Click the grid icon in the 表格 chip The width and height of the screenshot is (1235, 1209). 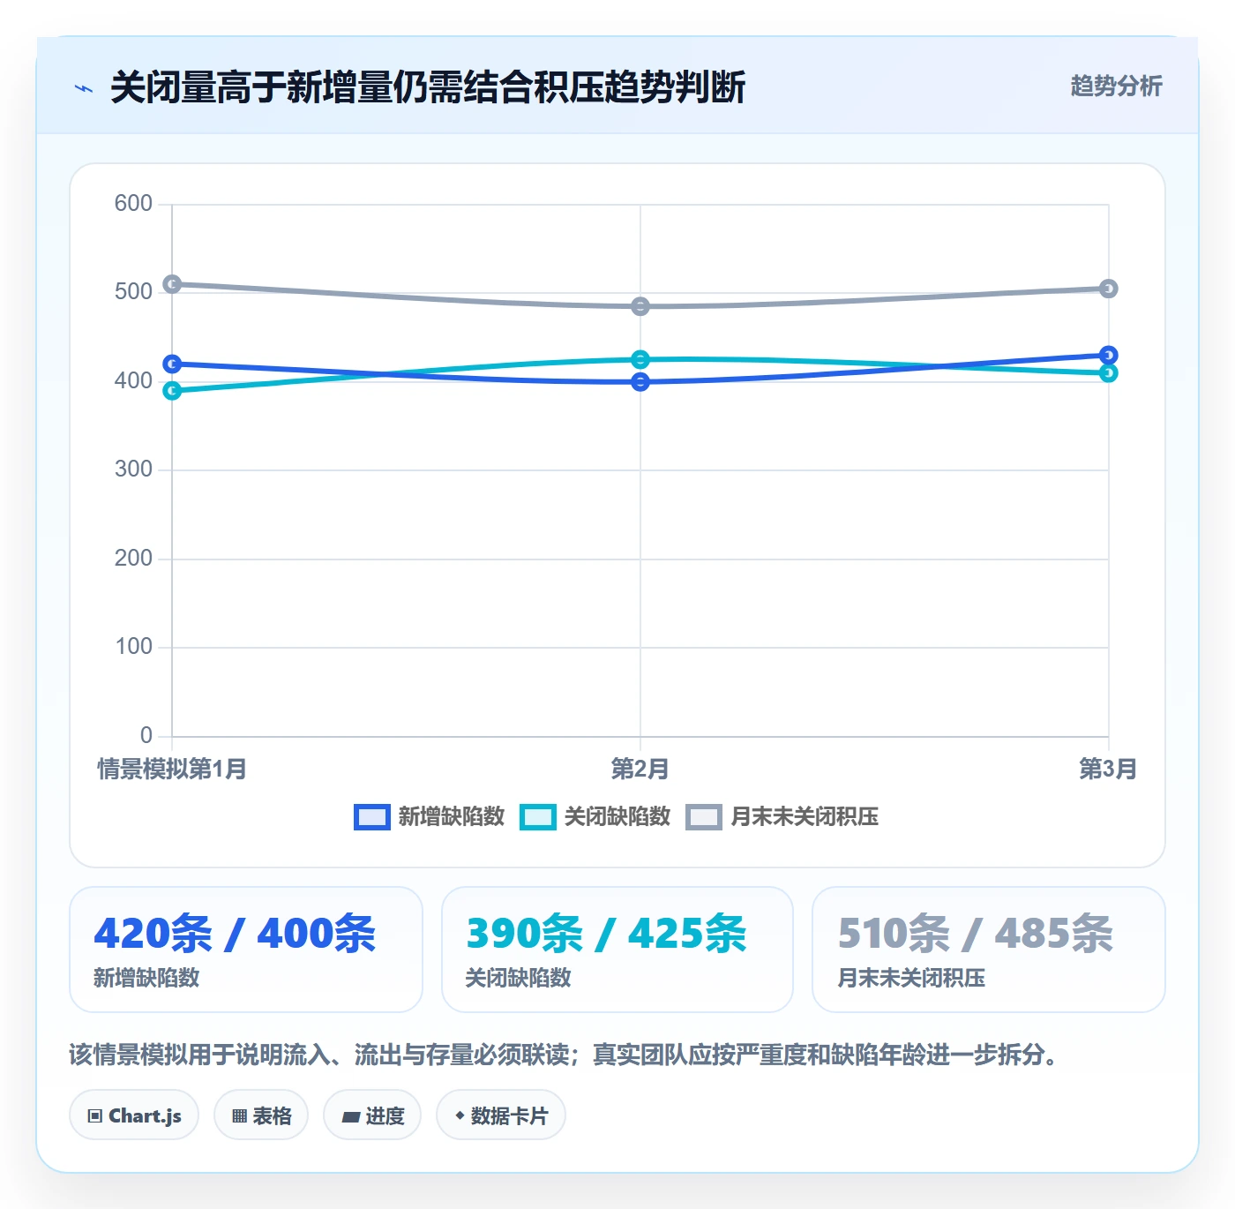click(x=239, y=1116)
